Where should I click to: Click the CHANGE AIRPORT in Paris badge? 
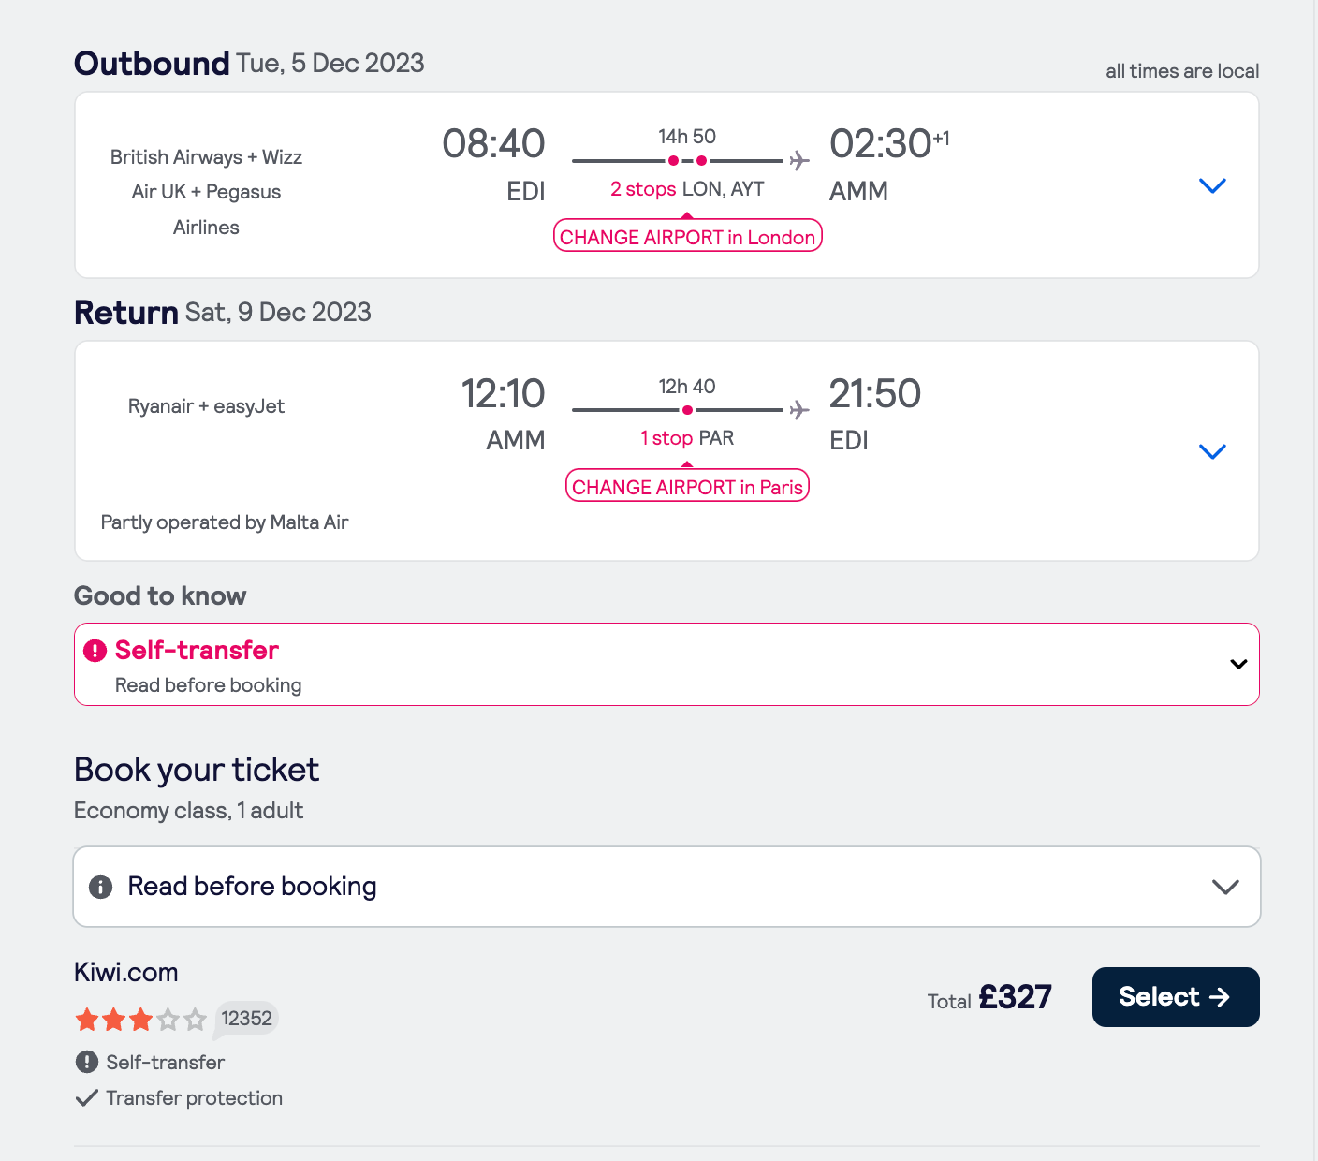point(688,487)
